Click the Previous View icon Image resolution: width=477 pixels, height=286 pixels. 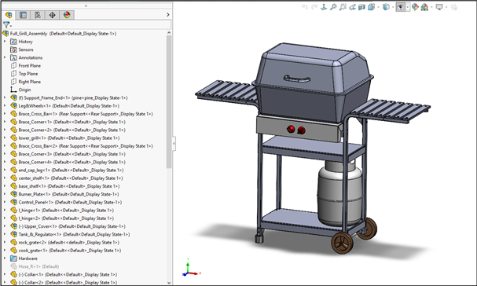[352, 7]
